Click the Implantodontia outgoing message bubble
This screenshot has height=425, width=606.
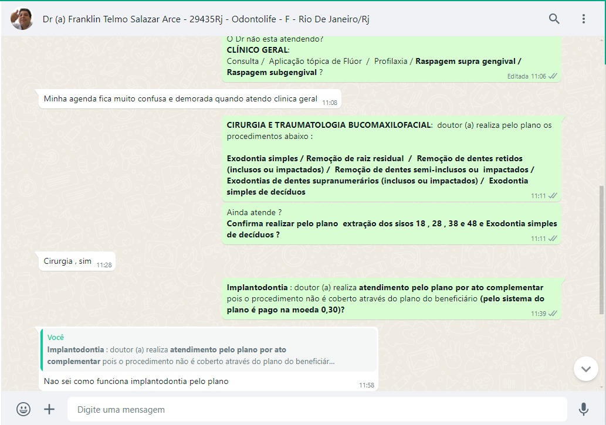pos(391,298)
